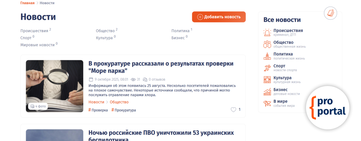Click the Проверка hashtag tag
Viewport: 361px width, 141px height.
(x=98, y=110)
